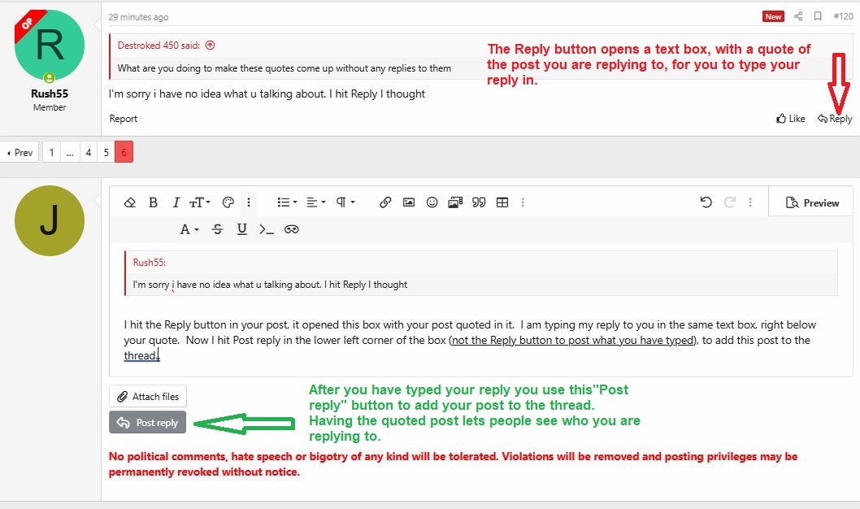Go to page 1
The height and width of the screenshot is (509, 860).
point(51,152)
